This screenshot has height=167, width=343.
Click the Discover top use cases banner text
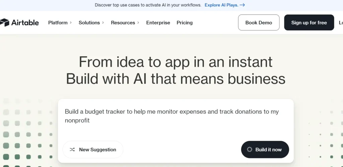[148, 5]
